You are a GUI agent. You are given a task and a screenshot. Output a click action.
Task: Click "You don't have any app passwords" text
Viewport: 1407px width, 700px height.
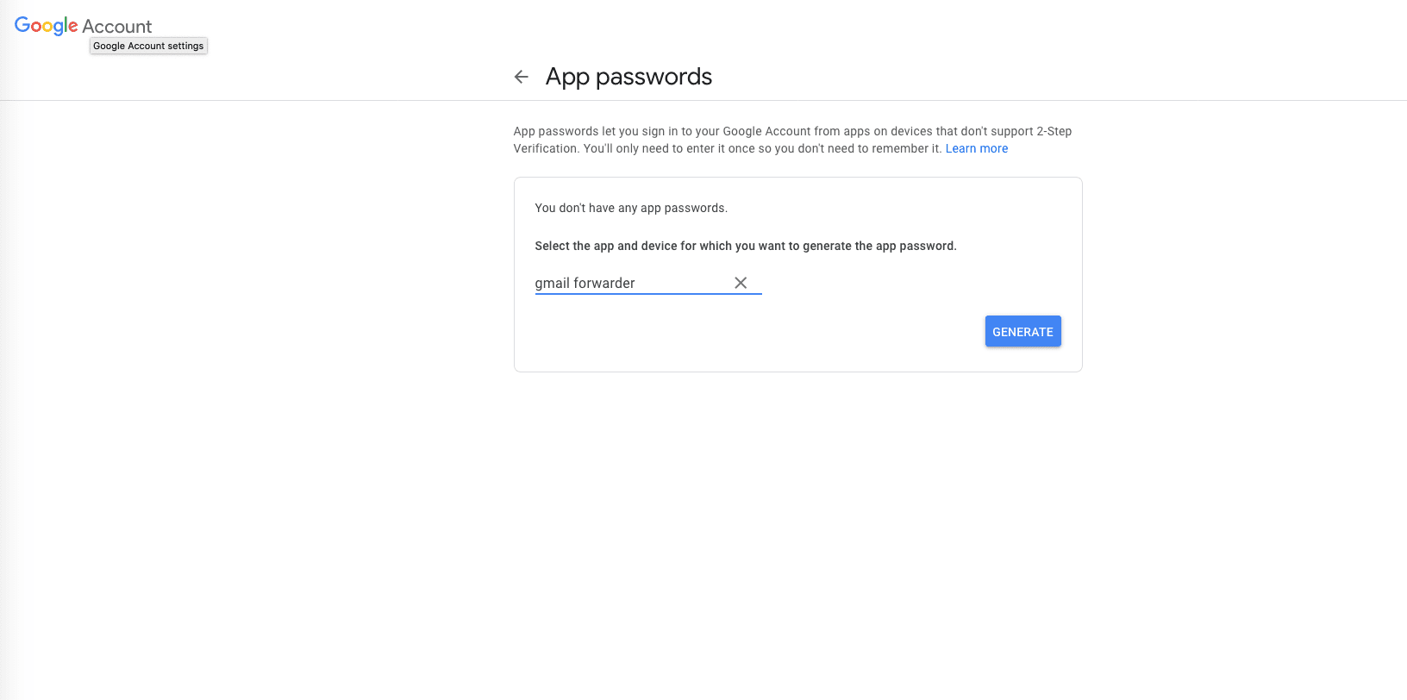(x=631, y=208)
